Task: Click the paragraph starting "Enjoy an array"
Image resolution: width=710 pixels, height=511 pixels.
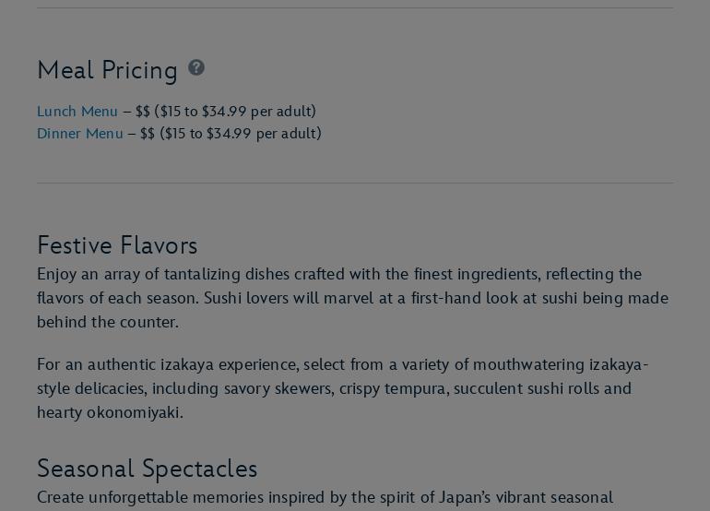Action: [x=352, y=298]
